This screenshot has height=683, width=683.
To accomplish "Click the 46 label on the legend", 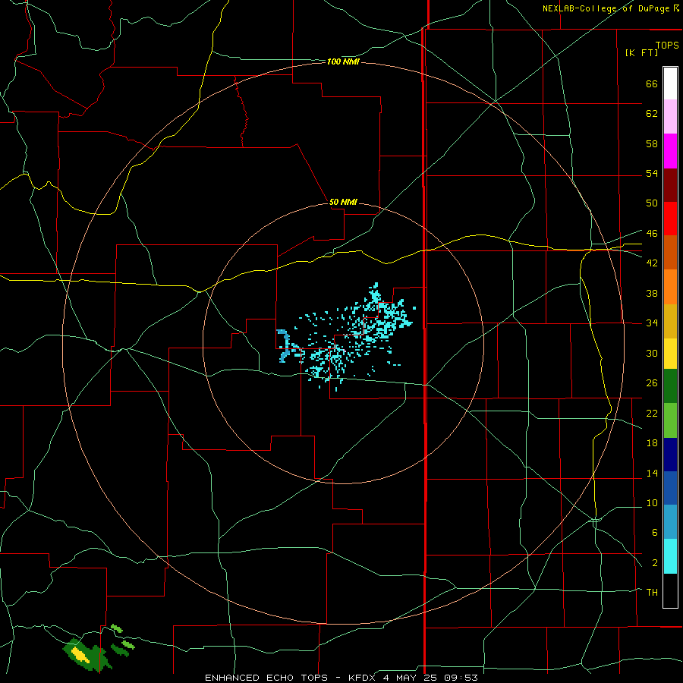I will tap(652, 234).
